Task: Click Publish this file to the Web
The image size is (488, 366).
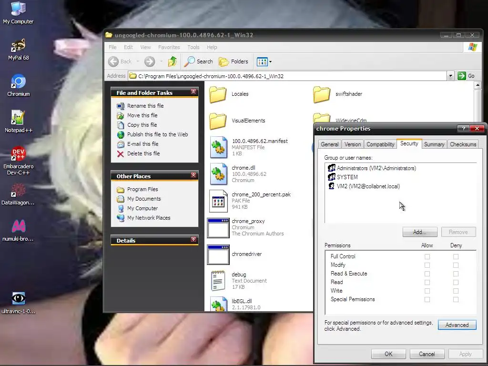Action: (x=157, y=134)
